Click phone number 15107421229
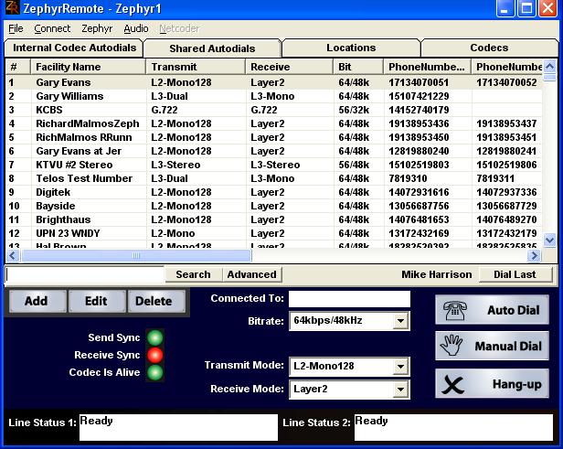Screen dimensions: 563x449 (x=419, y=96)
